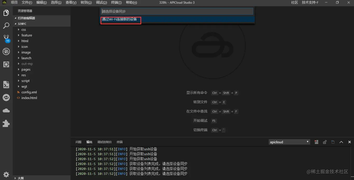The width and height of the screenshot is (354, 180).
Task: Expand the css folder
Action: coord(41,29)
